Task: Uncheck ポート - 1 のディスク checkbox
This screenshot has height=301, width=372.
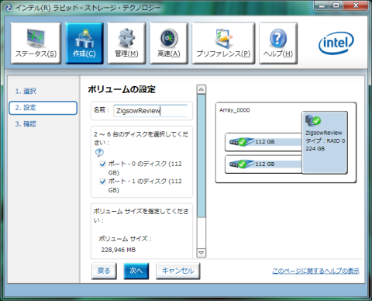Action: pyautogui.click(x=102, y=182)
